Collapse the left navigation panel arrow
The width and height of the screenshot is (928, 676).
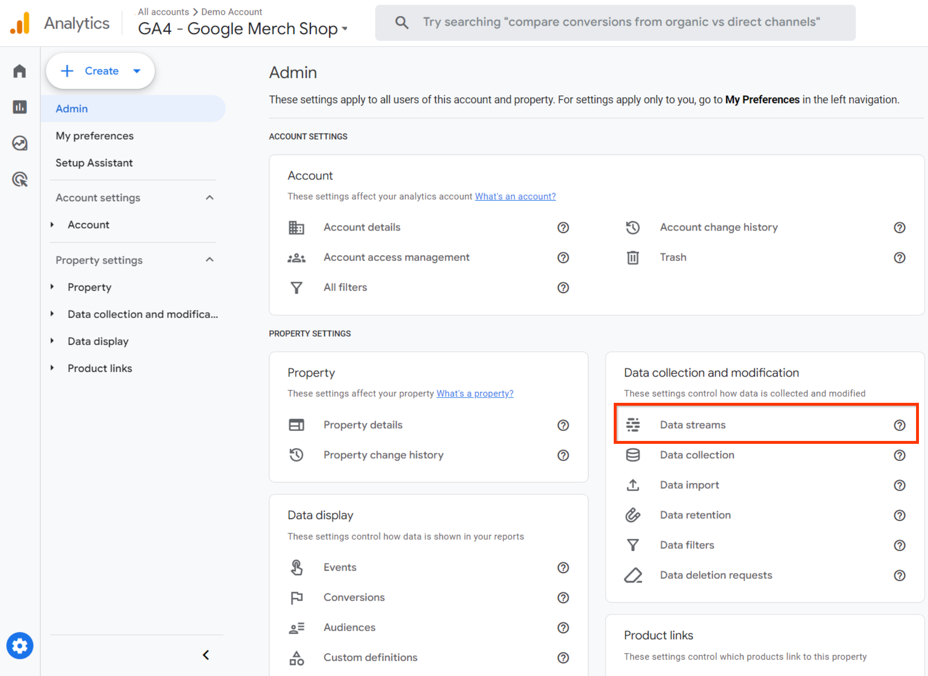[206, 655]
